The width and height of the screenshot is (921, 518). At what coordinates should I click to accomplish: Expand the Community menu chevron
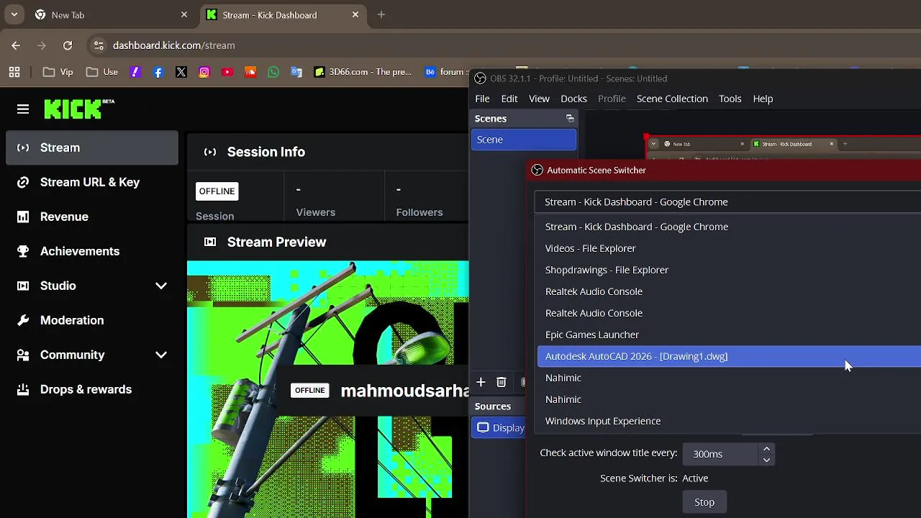coord(161,355)
